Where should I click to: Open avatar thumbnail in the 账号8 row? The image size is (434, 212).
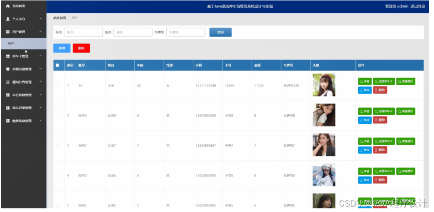[324, 115]
